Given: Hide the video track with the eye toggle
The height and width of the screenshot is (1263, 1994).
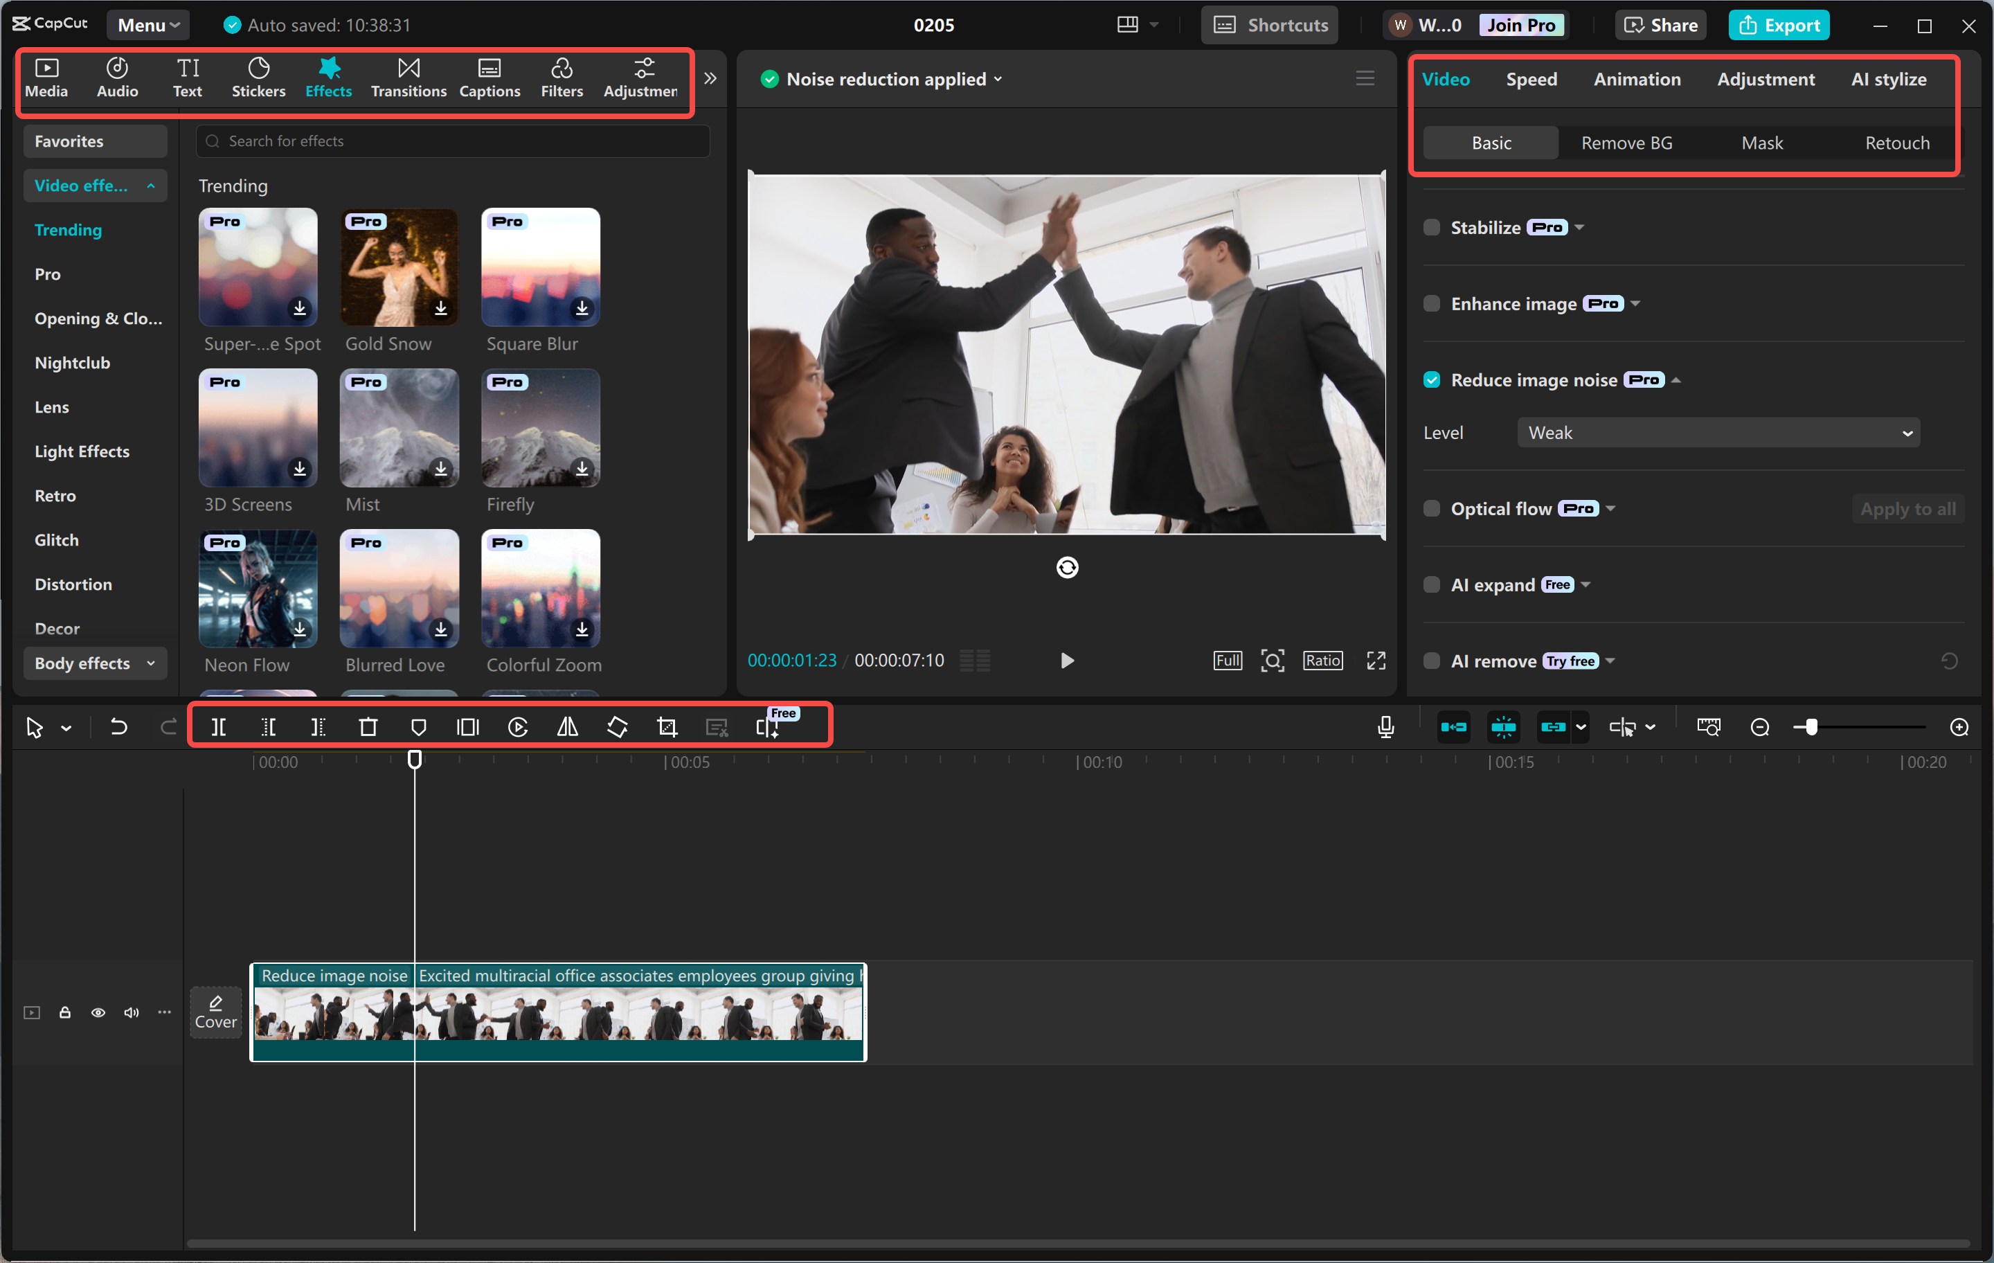Looking at the screenshot, I should pyautogui.click(x=98, y=1012).
